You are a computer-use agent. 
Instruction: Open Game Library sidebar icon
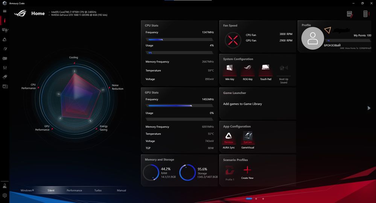tap(5, 58)
